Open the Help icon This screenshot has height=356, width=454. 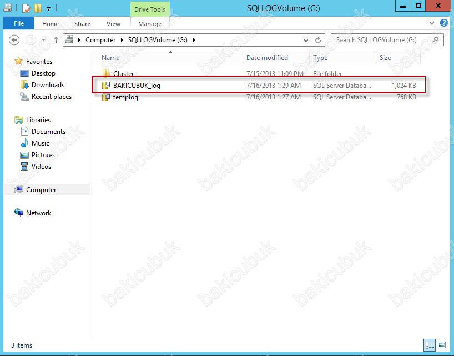point(443,23)
